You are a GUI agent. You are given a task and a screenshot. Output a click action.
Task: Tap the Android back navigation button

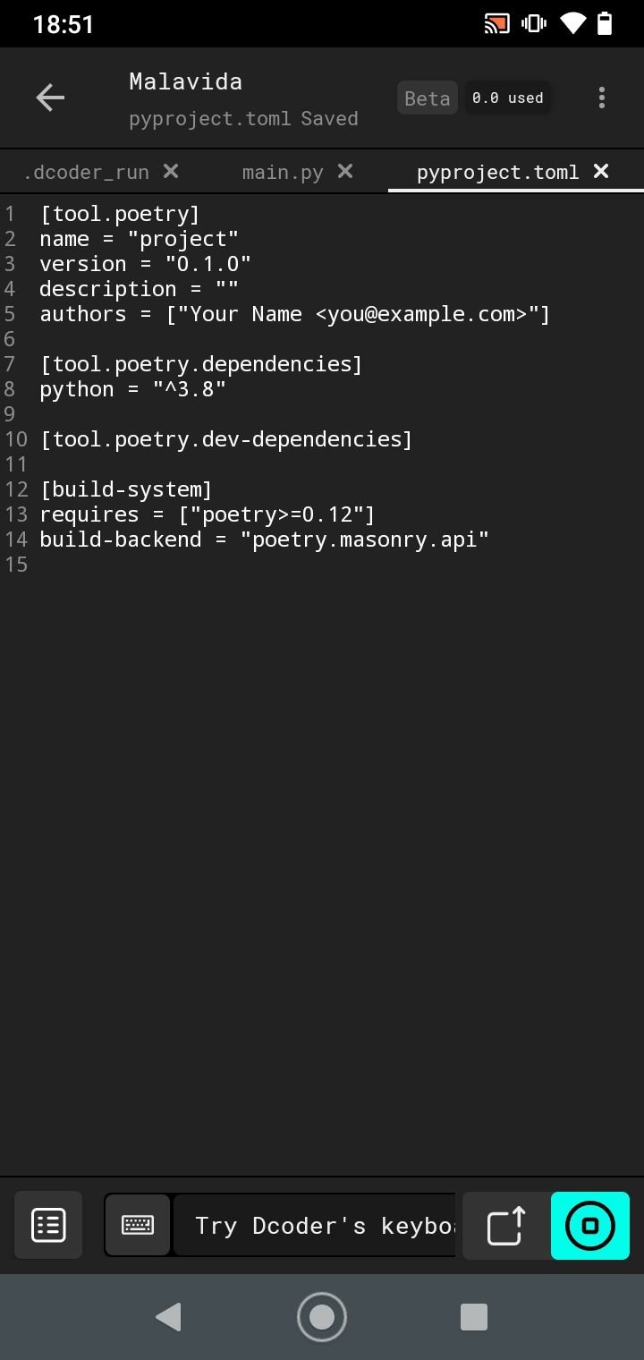168,1316
